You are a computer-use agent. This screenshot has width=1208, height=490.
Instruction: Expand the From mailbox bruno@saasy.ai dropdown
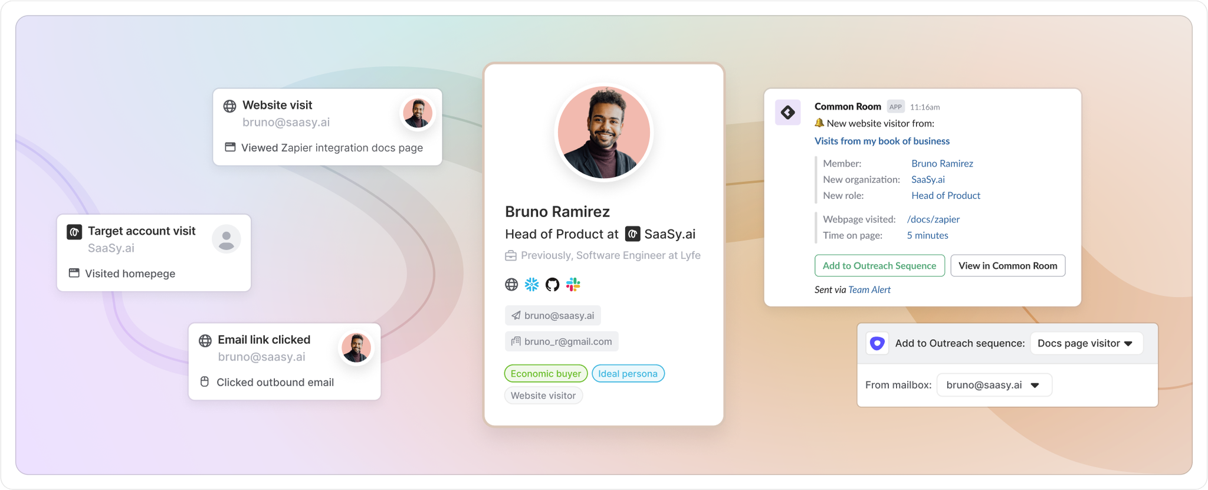994,385
